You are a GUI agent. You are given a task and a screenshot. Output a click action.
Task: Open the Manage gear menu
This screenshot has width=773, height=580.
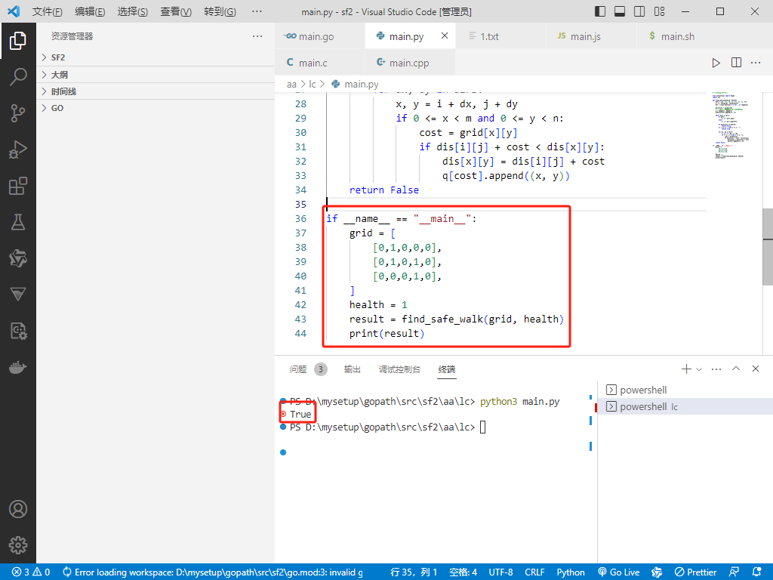click(18, 545)
